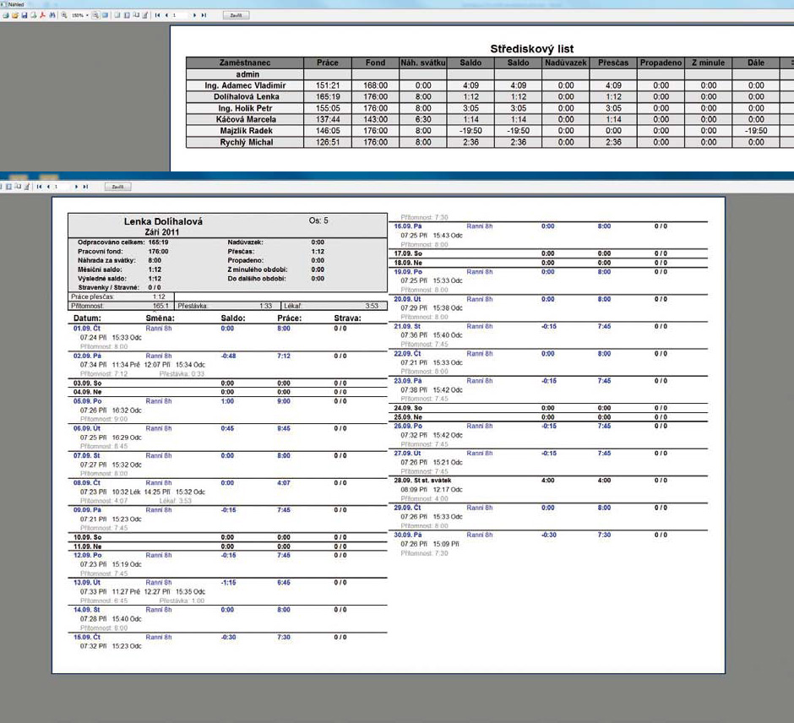The image size is (794, 723).
Task: Click the Zaměstnanec column header
Action: (245, 63)
